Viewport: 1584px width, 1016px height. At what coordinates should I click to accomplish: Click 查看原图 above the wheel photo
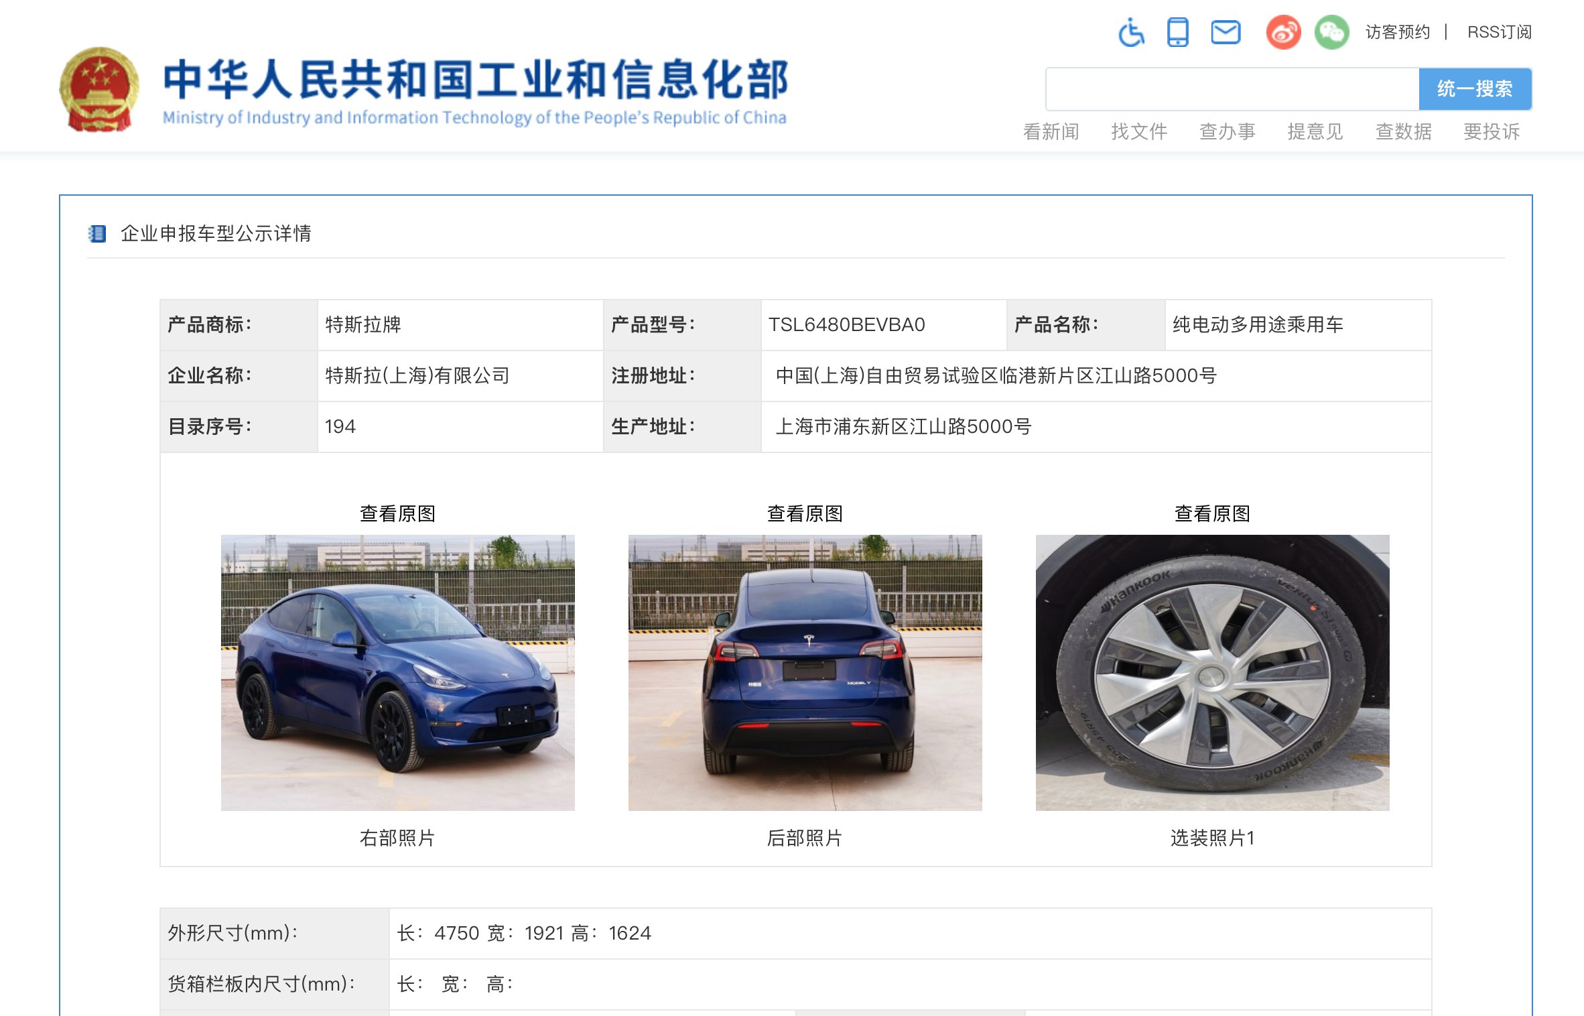click(1212, 513)
